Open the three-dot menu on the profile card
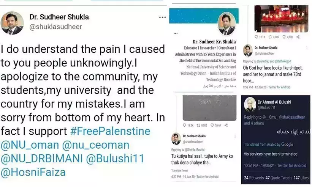 point(175,33)
